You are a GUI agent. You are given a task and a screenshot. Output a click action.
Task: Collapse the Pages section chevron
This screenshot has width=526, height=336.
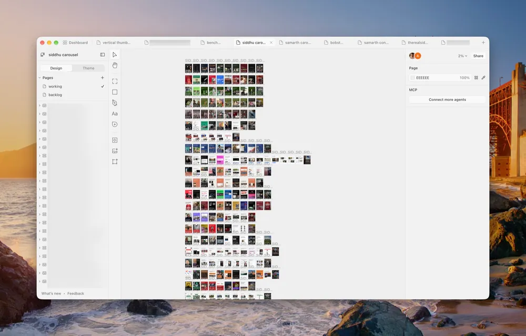[39, 78]
